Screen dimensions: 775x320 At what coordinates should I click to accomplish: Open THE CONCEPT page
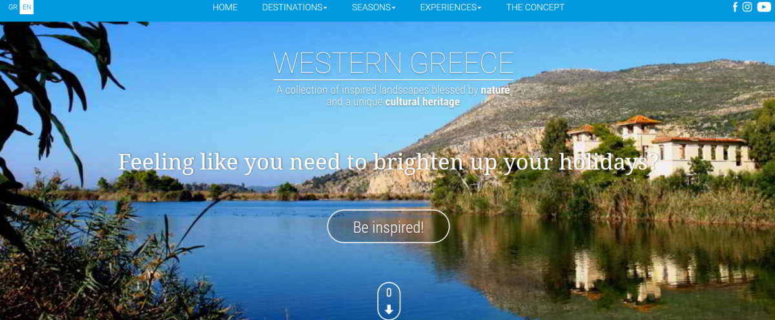click(535, 7)
